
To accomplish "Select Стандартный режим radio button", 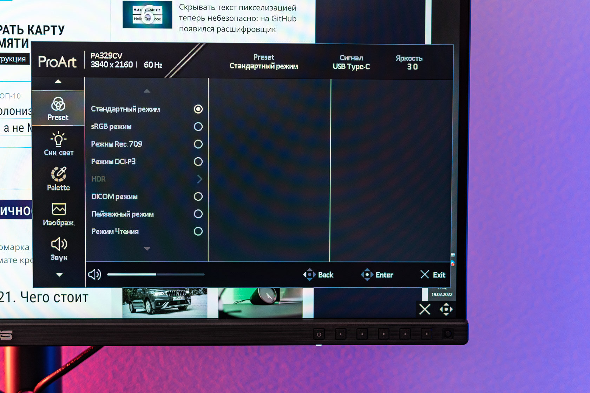I will [x=198, y=109].
